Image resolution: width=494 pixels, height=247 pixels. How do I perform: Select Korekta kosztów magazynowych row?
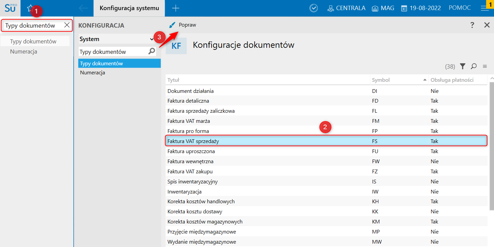coord(327,221)
